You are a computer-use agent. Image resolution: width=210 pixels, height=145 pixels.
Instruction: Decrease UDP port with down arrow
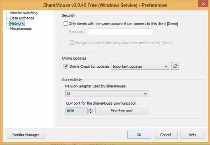point(91,112)
